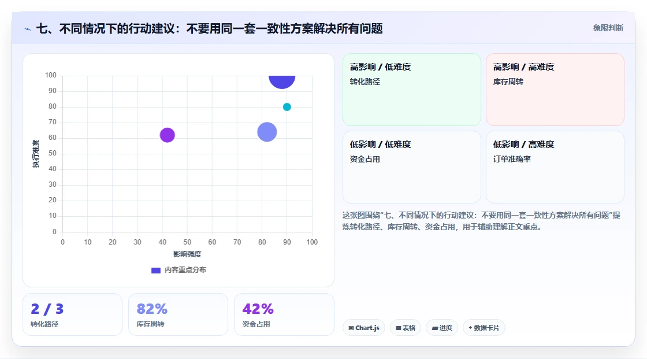Click the 象限判断 label in the header
The width and height of the screenshot is (647, 359).
608,28
